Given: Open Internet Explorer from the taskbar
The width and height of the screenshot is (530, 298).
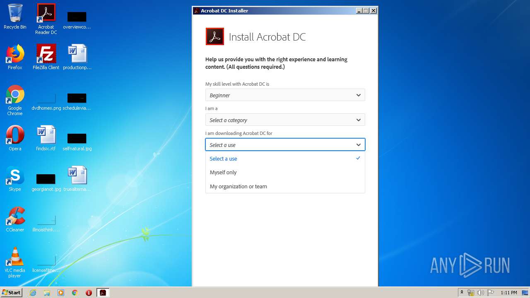Looking at the screenshot, I should pos(33,293).
